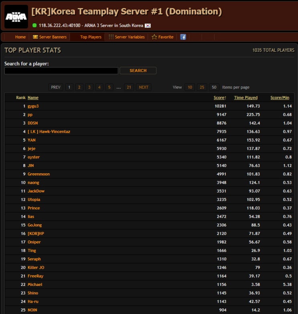
Task: Jump to last page 21
Action: click(x=129, y=87)
